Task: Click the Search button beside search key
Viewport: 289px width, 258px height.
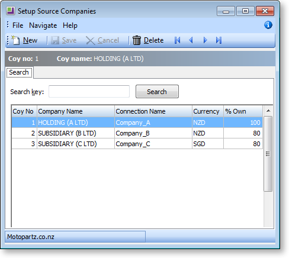Action: click(x=157, y=92)
